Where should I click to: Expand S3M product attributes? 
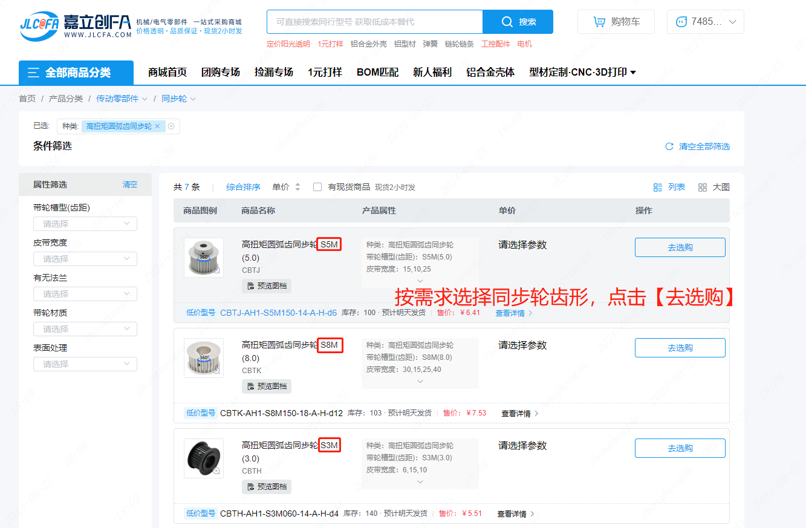pos(420,482)
